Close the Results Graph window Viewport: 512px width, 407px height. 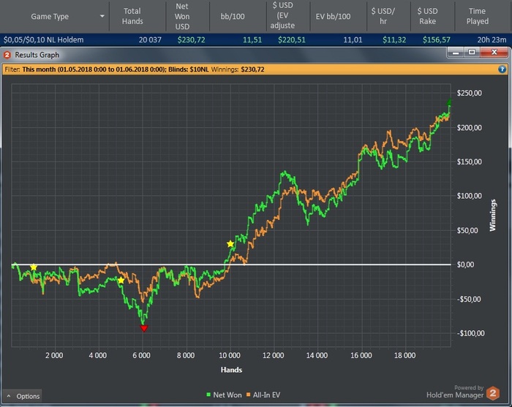494,52
